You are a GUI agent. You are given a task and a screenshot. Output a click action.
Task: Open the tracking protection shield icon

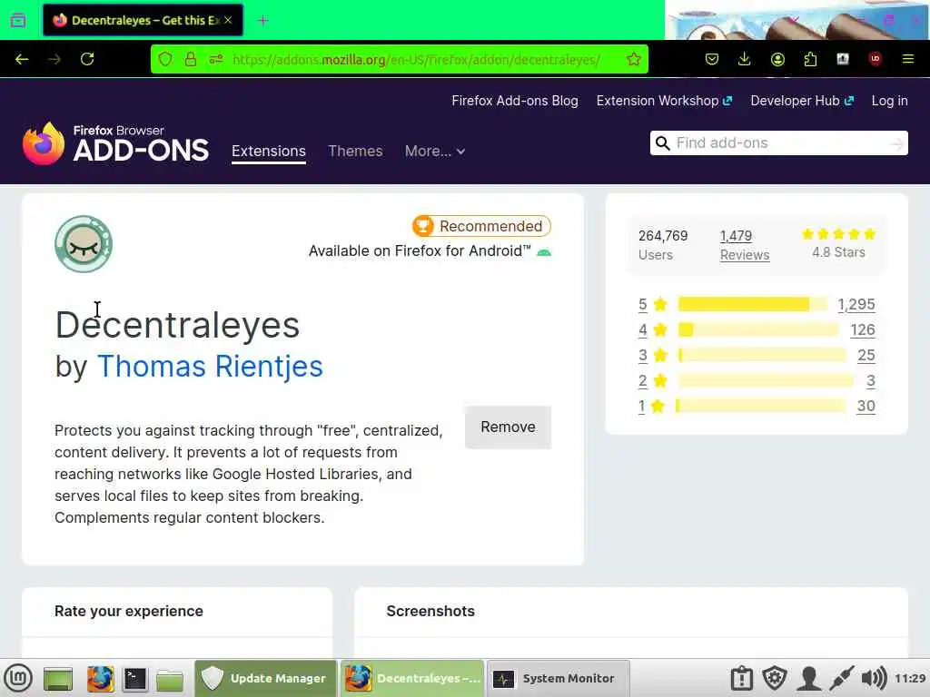(x=165, y=59)
